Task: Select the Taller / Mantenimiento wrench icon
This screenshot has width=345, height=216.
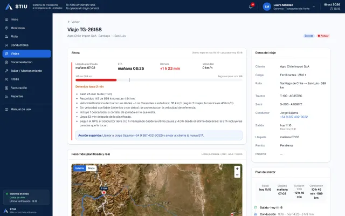Action: 6,71
